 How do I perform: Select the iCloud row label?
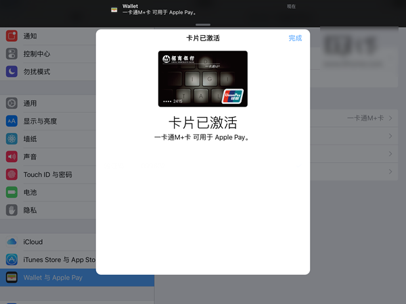[33, 242]
